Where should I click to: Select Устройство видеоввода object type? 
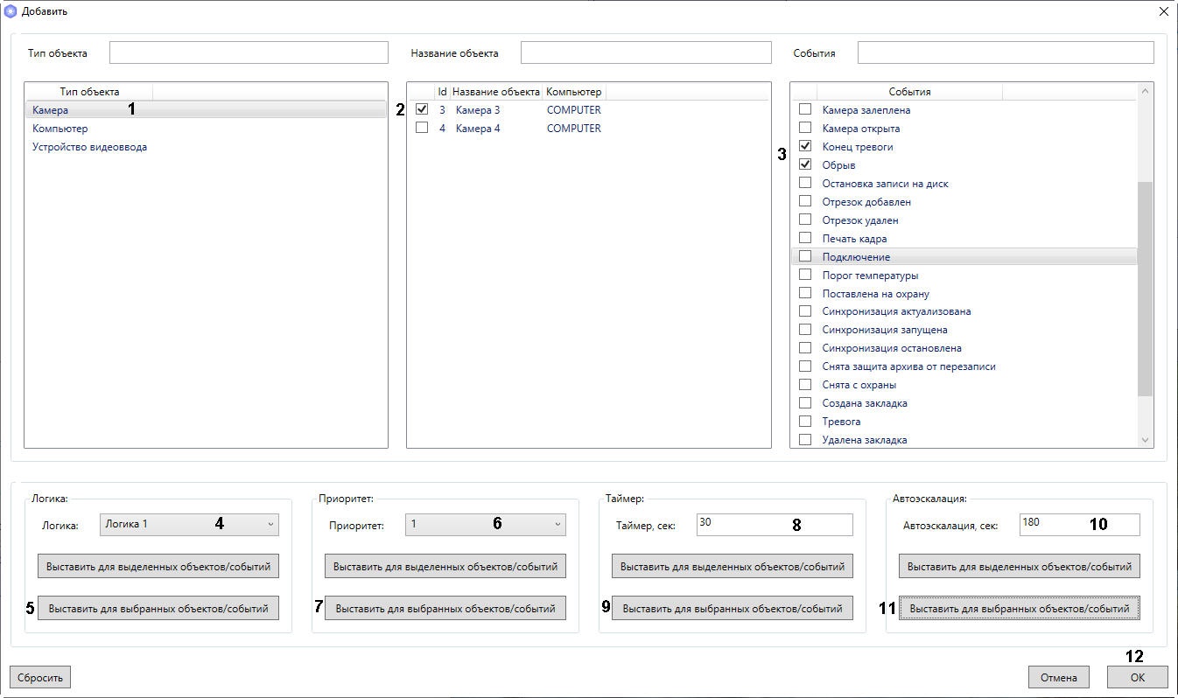89,147
